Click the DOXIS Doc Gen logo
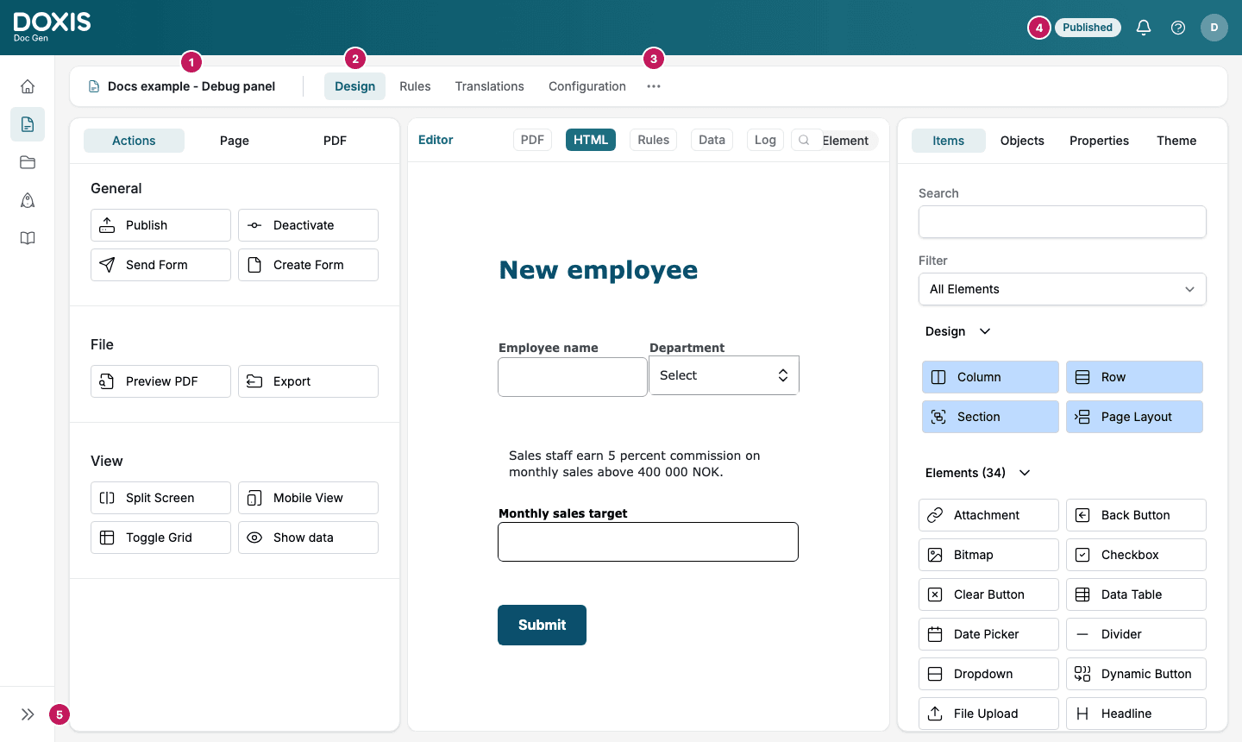Image resolution: width=1242 pixels, height=742 pixels. pyautogui.click(x=52, y=27)
